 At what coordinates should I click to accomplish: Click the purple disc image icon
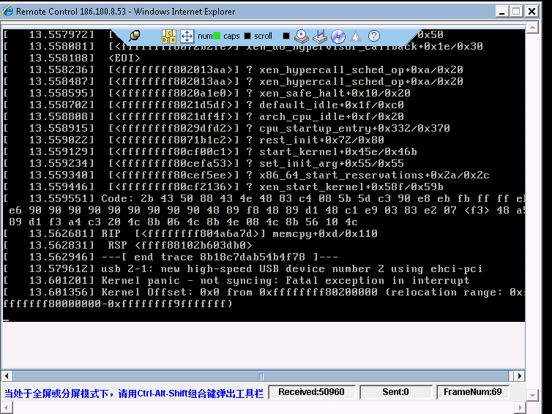(337, 36)
